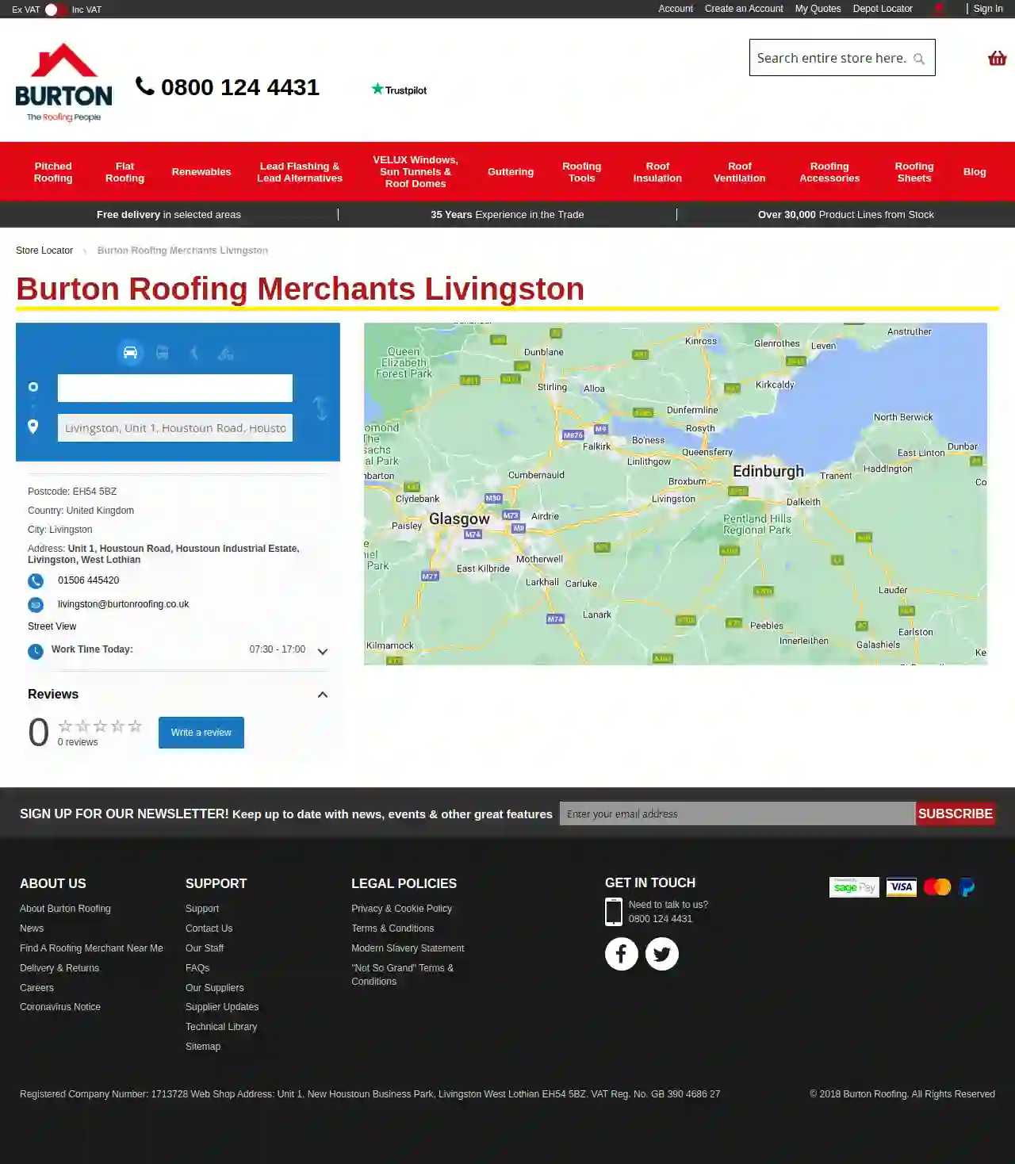Click Glasgow label on the map

click(459, 519)
